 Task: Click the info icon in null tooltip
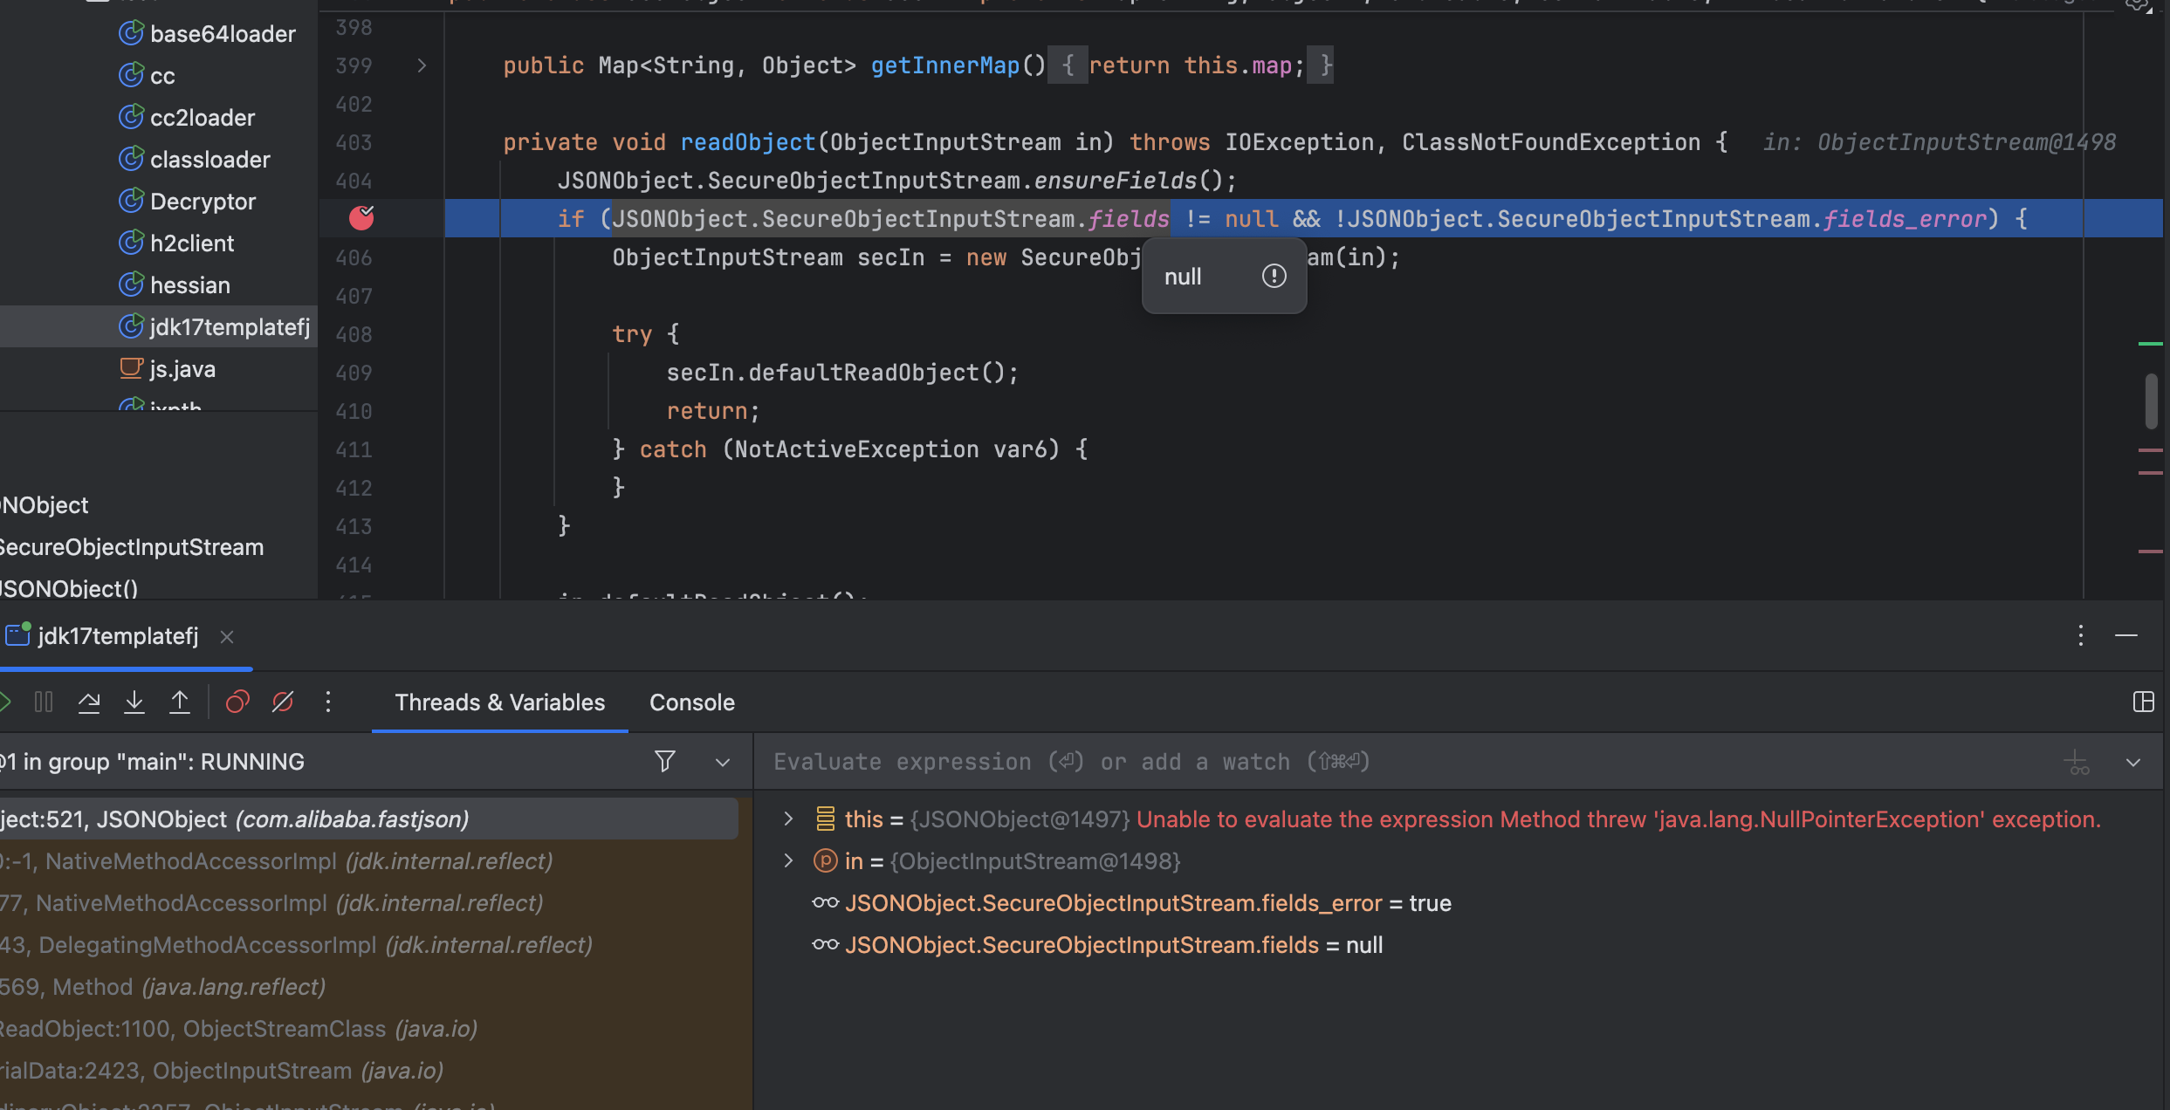point(1274,277)
